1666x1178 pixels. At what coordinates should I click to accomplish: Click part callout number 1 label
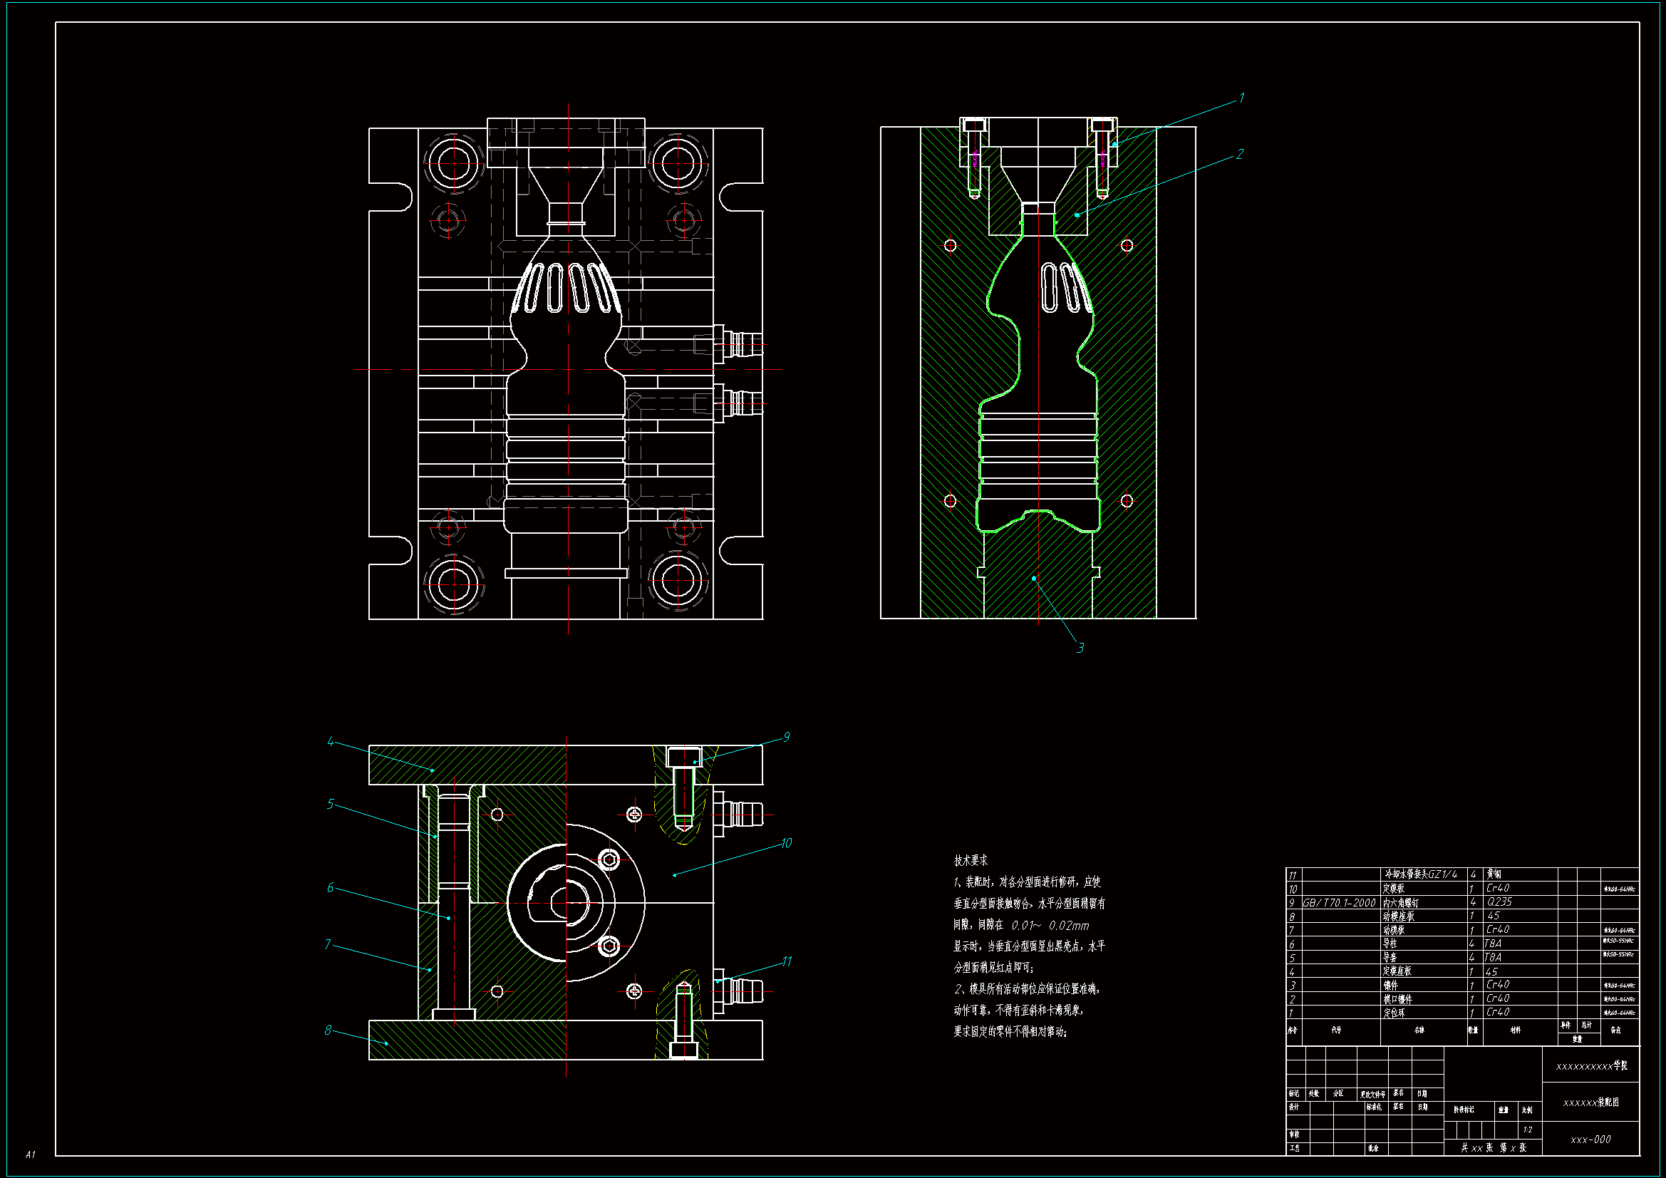click(x=1241, y=98)
